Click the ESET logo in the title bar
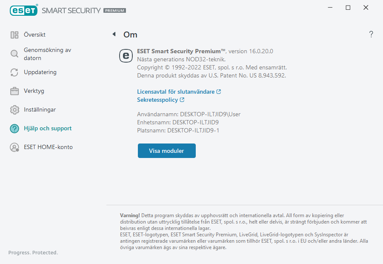 pyautogui.click(x=24, y=10)
